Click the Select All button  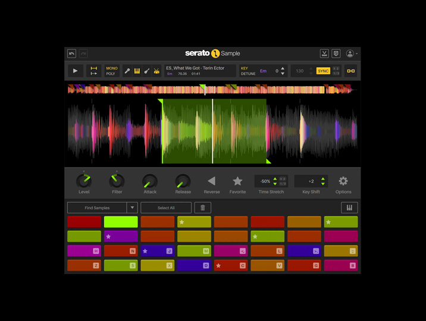[x=166, y=208]
